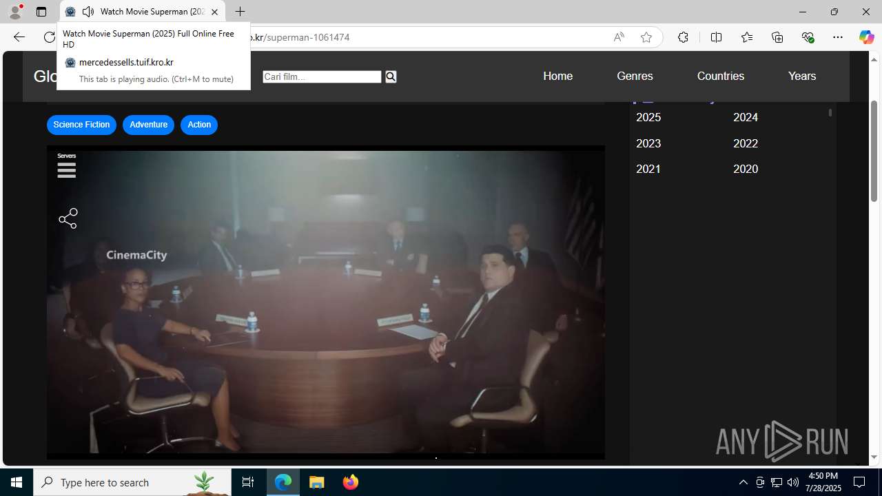Browse movies from year 2021

(x=648, y=169)
